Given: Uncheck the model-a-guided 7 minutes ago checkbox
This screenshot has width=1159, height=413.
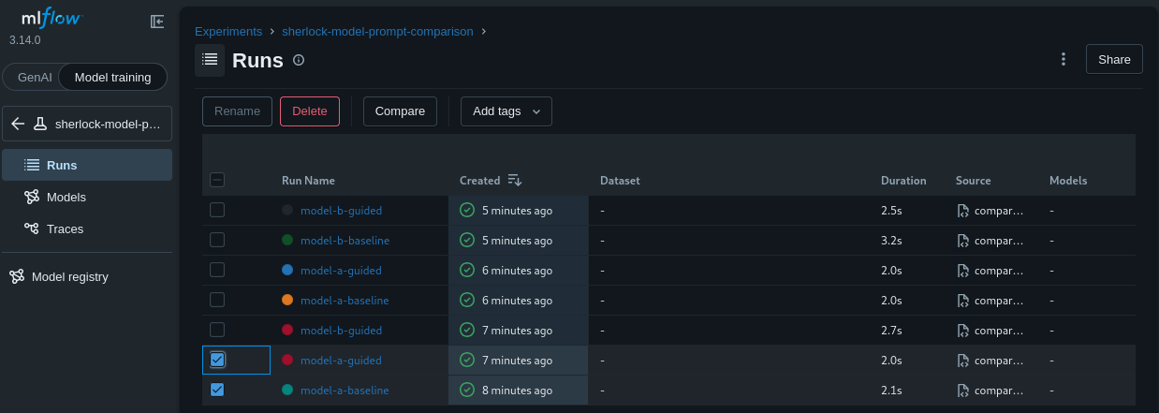Looking at the screenshot, I should pyautogui.click(x=217, y=360).
